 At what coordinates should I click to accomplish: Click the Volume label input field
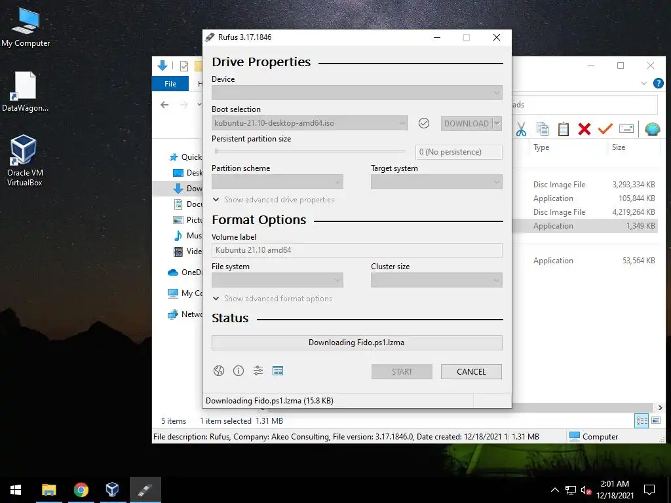357,250
